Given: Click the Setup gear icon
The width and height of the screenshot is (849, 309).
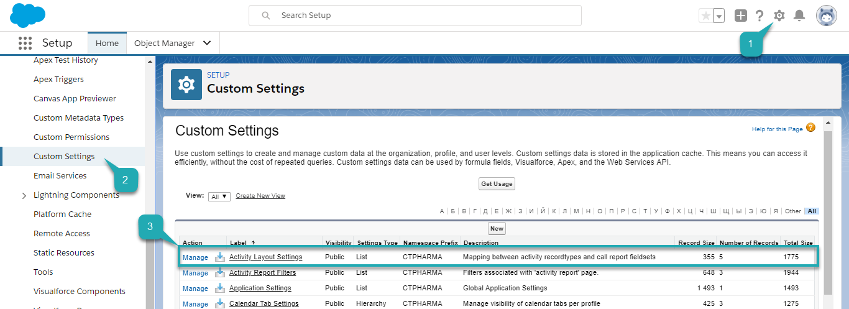Looking at the screenshot, I should coord(779,16).
